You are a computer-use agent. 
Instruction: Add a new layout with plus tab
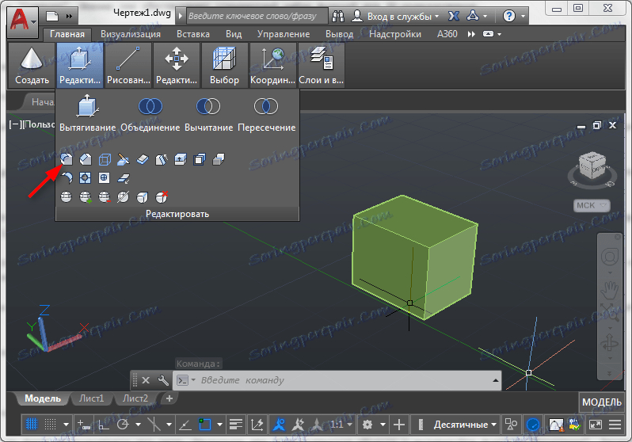pos(169,398)
